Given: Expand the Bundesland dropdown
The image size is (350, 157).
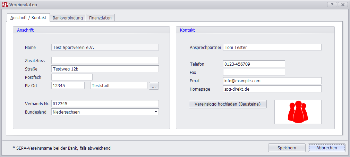Looking at the screenshot, I should pyautogui.click(x=156, y=112).
